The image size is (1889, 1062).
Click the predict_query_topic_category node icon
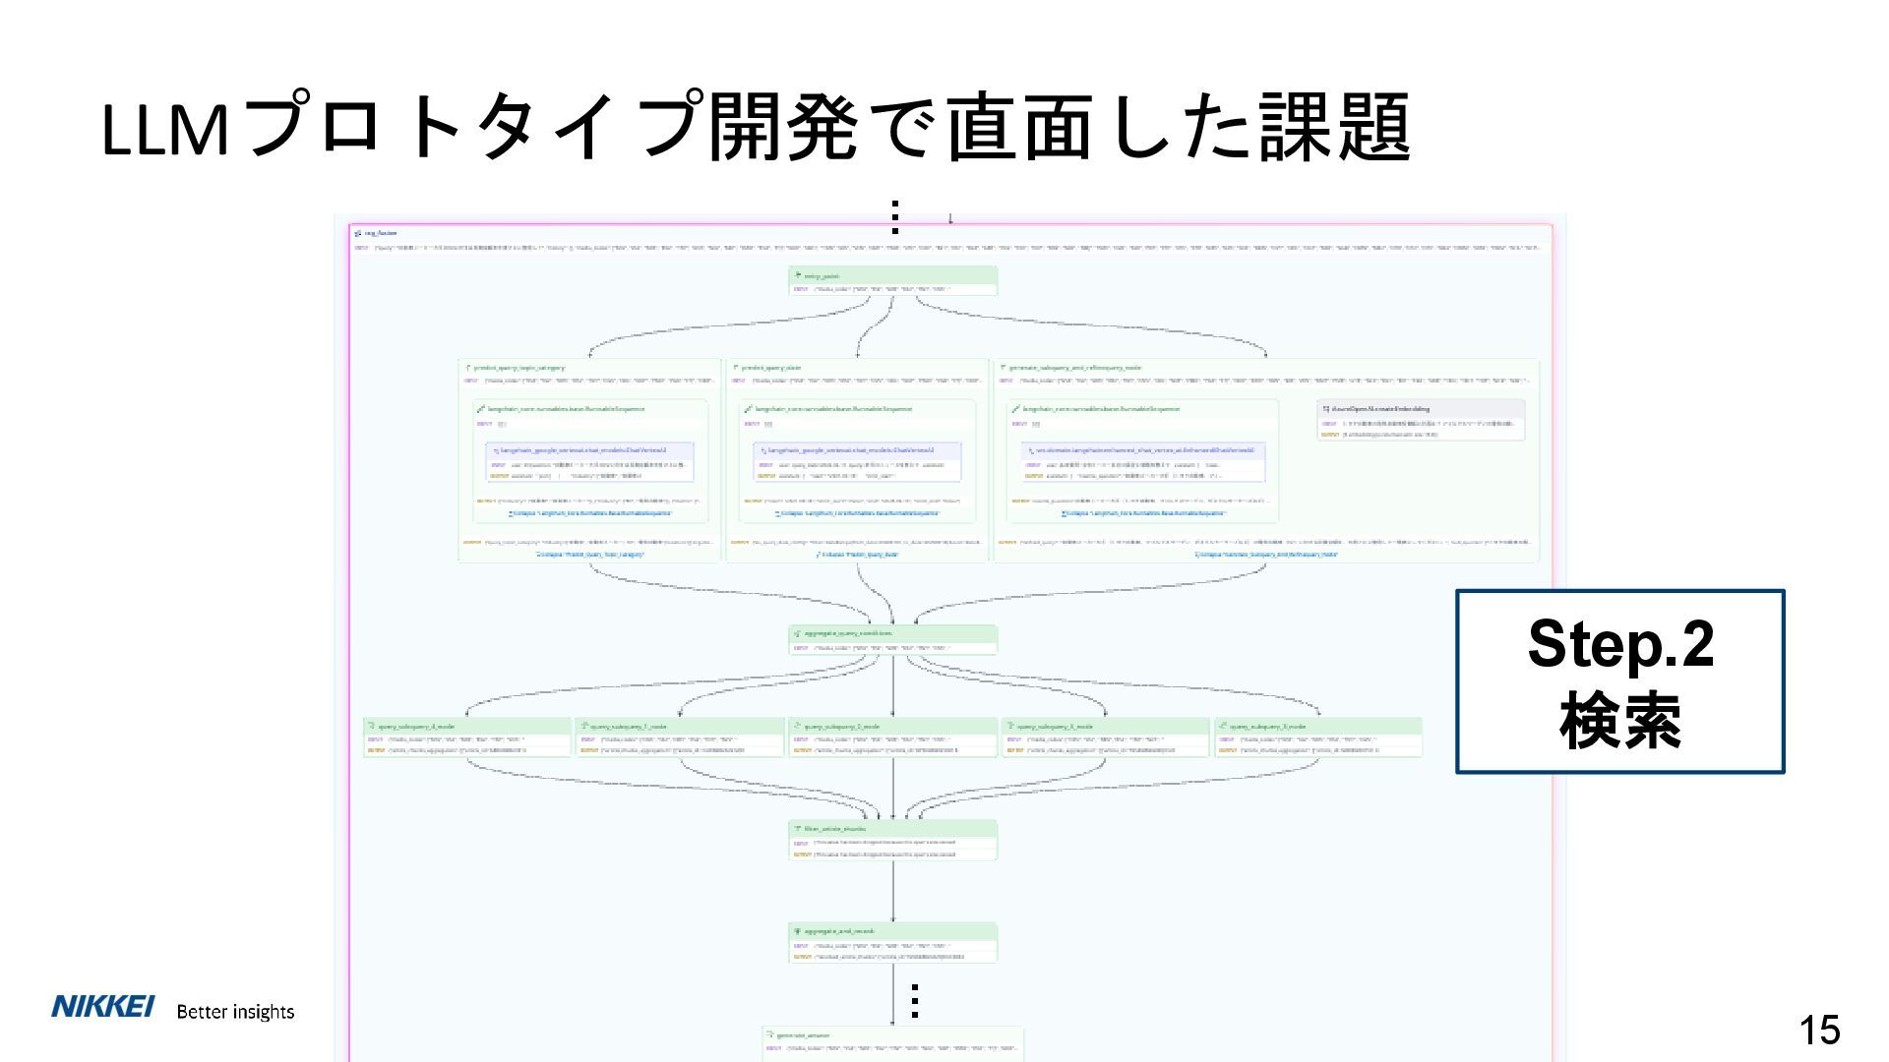tap(467, 368)
